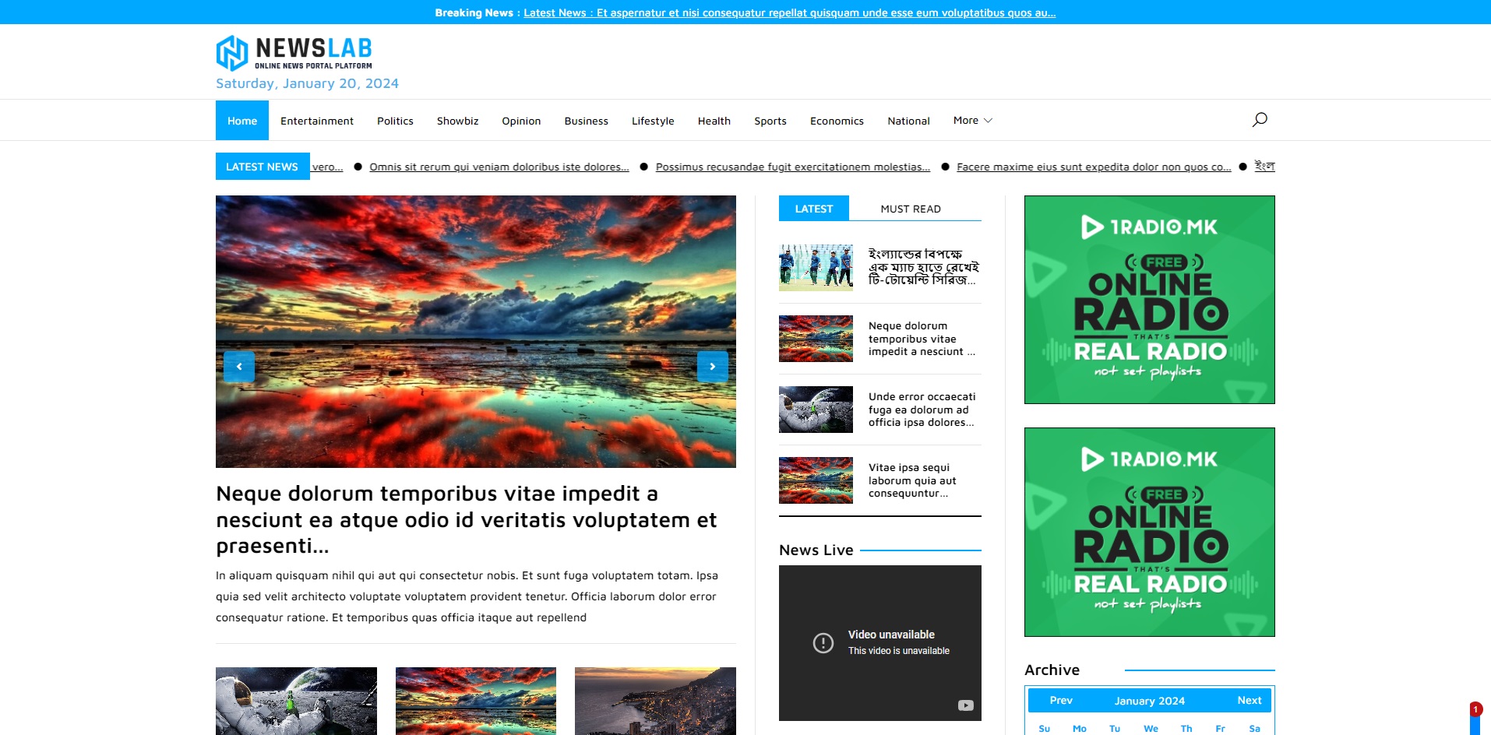Click the NewsLab logo

point(294,53)
